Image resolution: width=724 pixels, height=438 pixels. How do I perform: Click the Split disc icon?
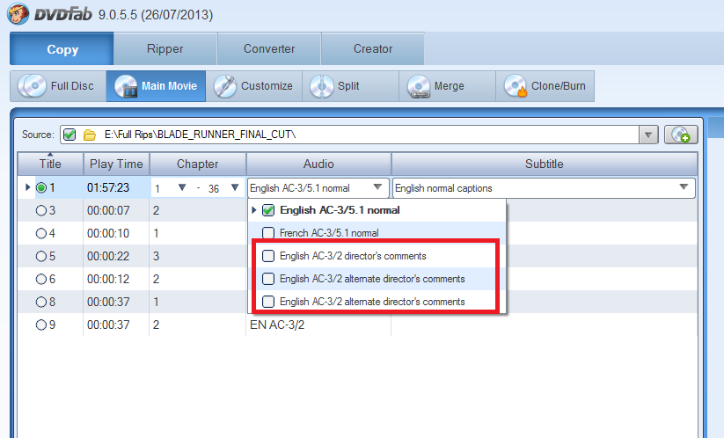pos(322,86)
